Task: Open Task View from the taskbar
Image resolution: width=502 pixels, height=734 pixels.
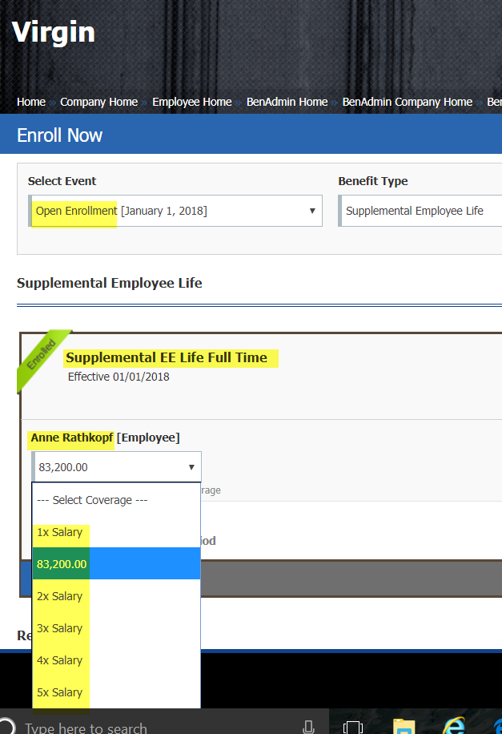Action: coord(353,726)
